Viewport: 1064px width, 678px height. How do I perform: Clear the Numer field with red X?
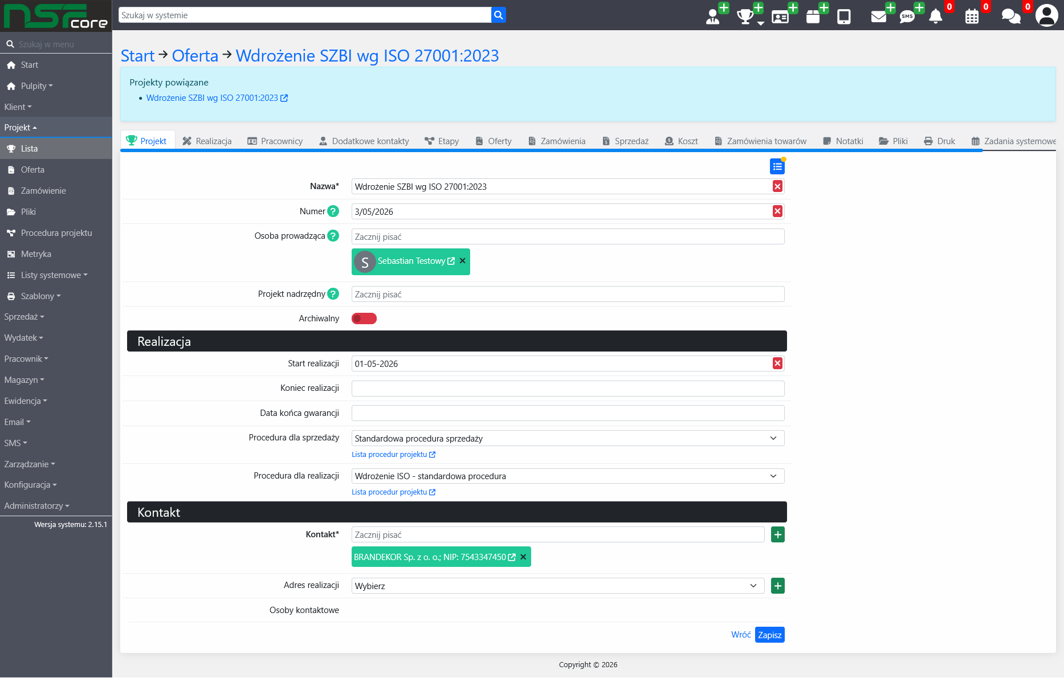[x=777, y=211]
